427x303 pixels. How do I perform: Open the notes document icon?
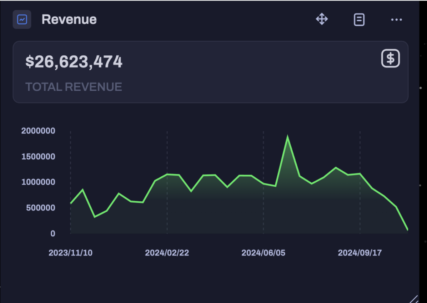tap(359, 20)
